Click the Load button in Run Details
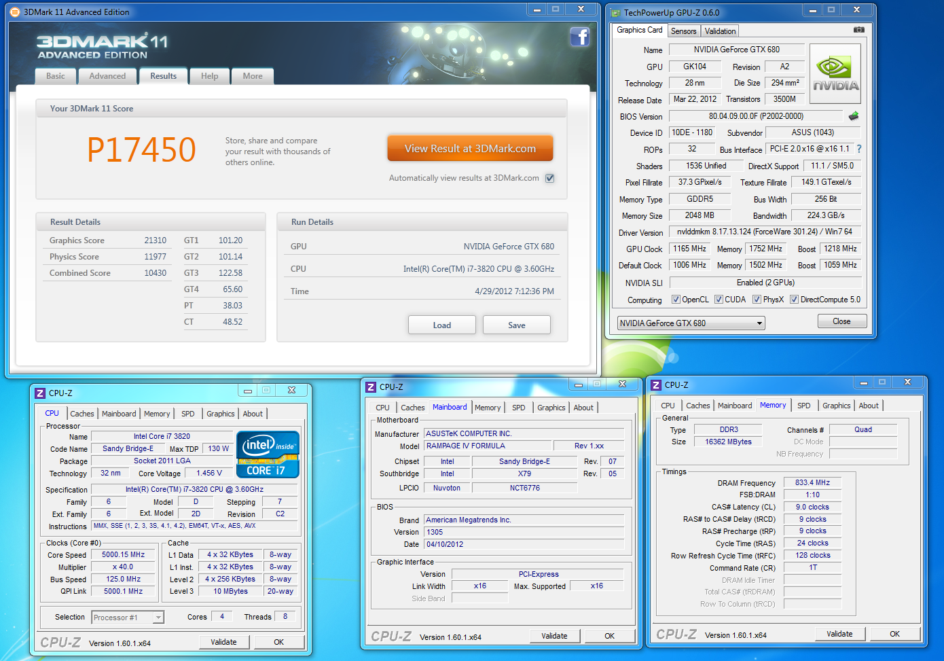Viewport: 944px width, 661px height. click(442, 325)
